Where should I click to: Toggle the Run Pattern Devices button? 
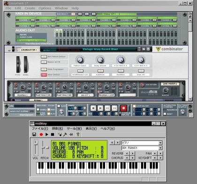(44, 57)
